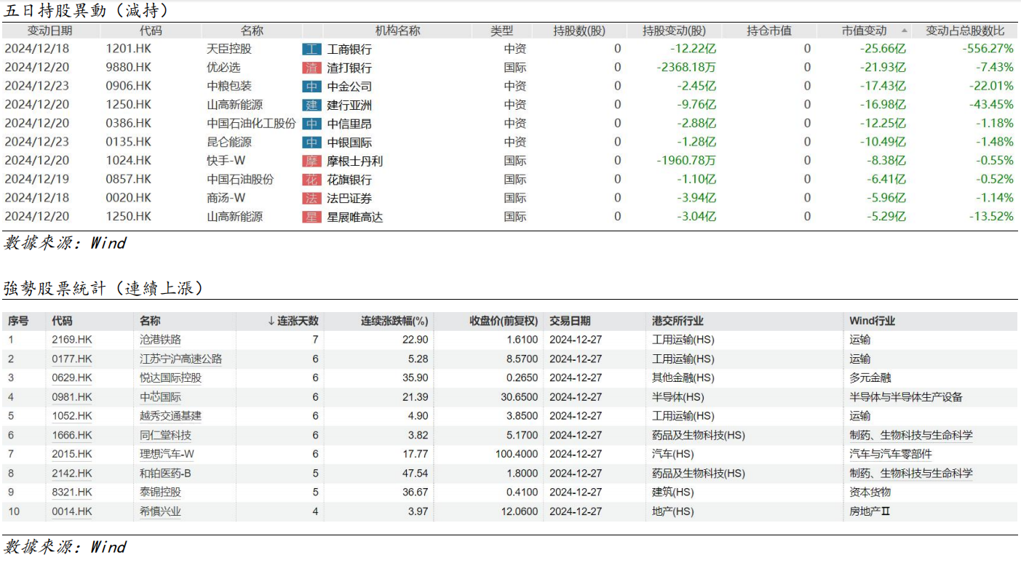Click the 序号 column header
The width and height of the screenshot is (1021, 563).
coord(18,321)
